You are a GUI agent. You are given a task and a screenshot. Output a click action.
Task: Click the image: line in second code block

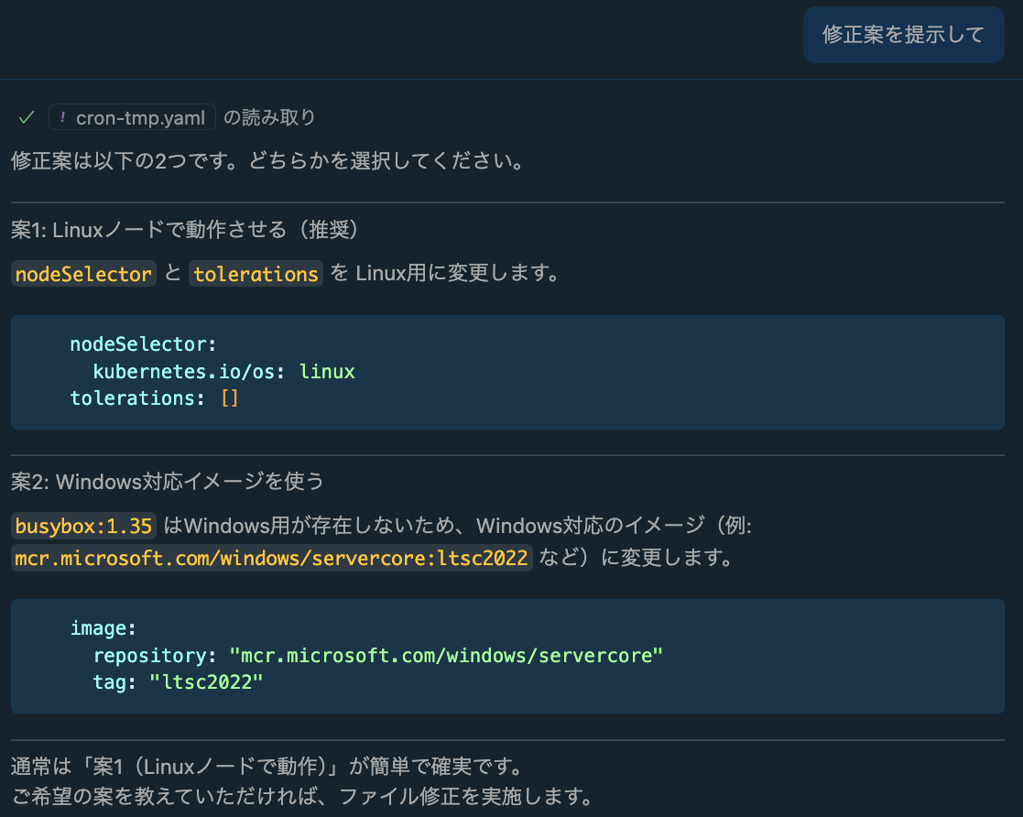tap(103, 628)
